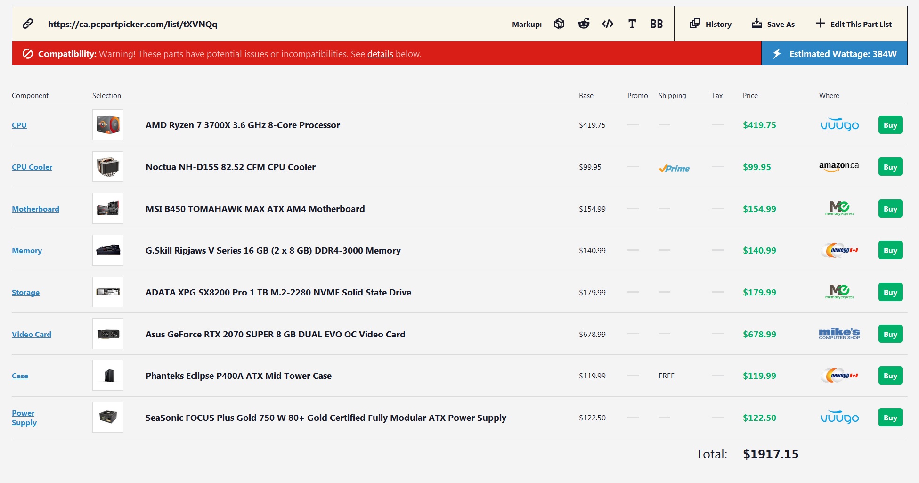
Task: Buy the Noctua NH-D15S cooler
Action: [x=890, y=167]
